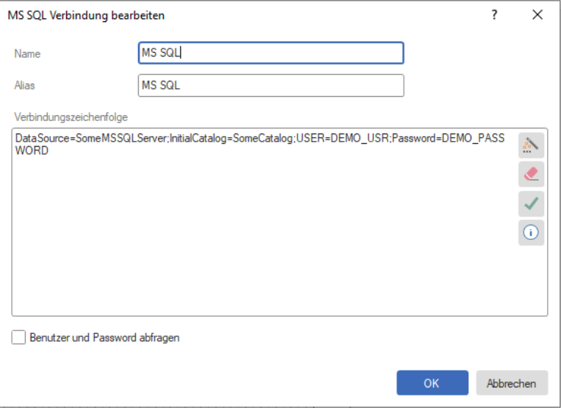Open dialog help with the question mark
561x408 pixels.
pyautogui.click(x=495, y=15)
